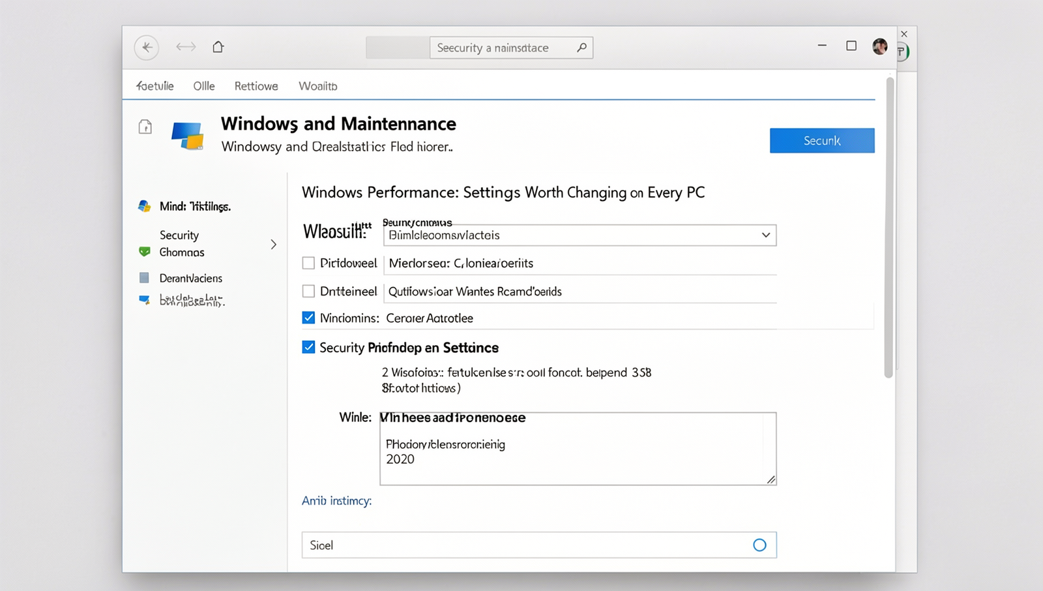This screenshot has width=1043, height=591.
Task: Open the user profile avatar
Action: (879, 46)
